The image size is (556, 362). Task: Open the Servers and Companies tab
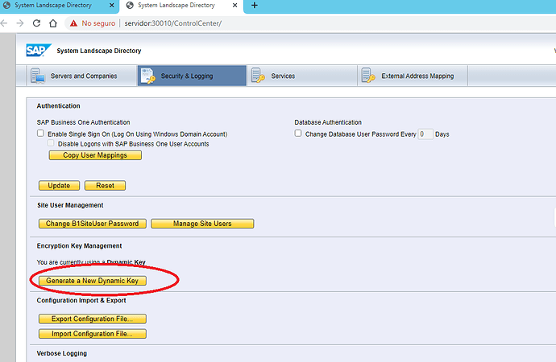81,76
